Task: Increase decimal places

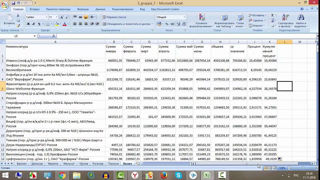Action: click(179, 24)
